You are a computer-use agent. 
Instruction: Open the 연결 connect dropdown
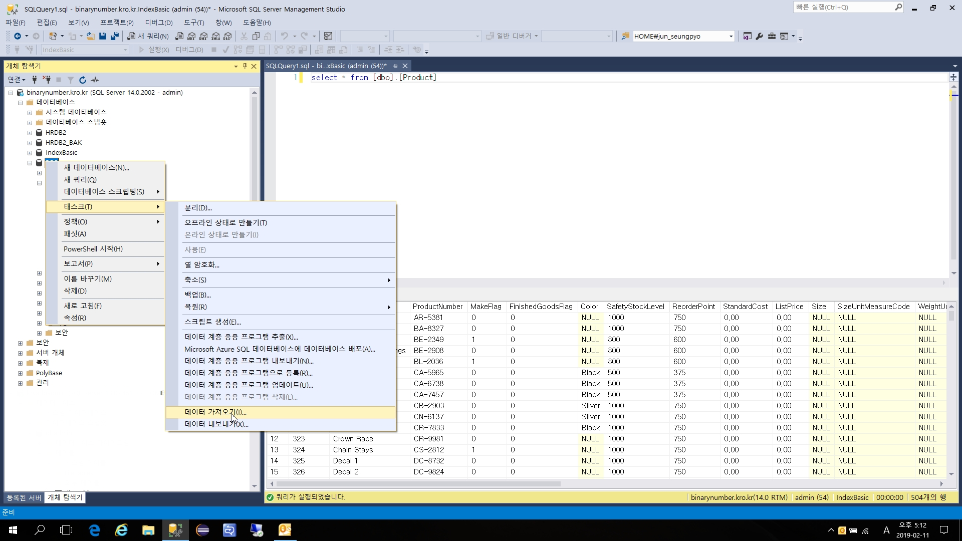tap(16, 80)
